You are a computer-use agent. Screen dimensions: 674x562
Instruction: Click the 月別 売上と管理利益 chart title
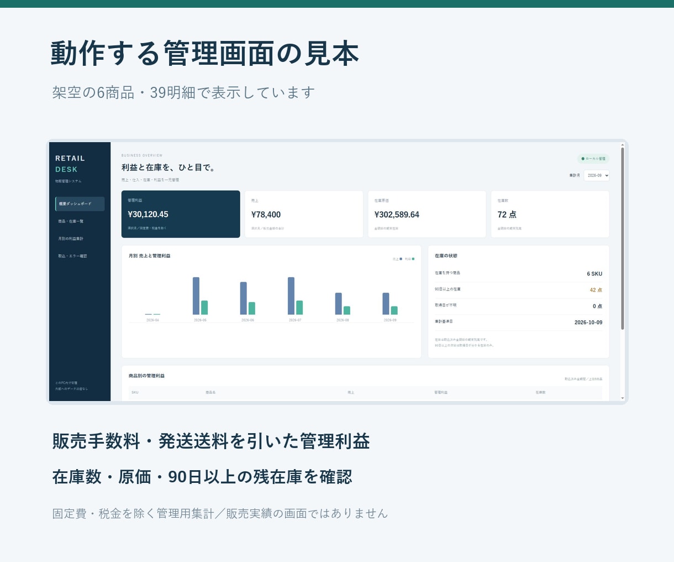(150, 256)
